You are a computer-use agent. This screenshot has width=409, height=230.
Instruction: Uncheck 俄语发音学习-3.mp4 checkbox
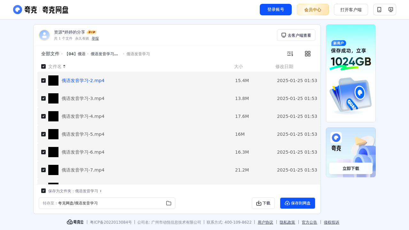43,98
